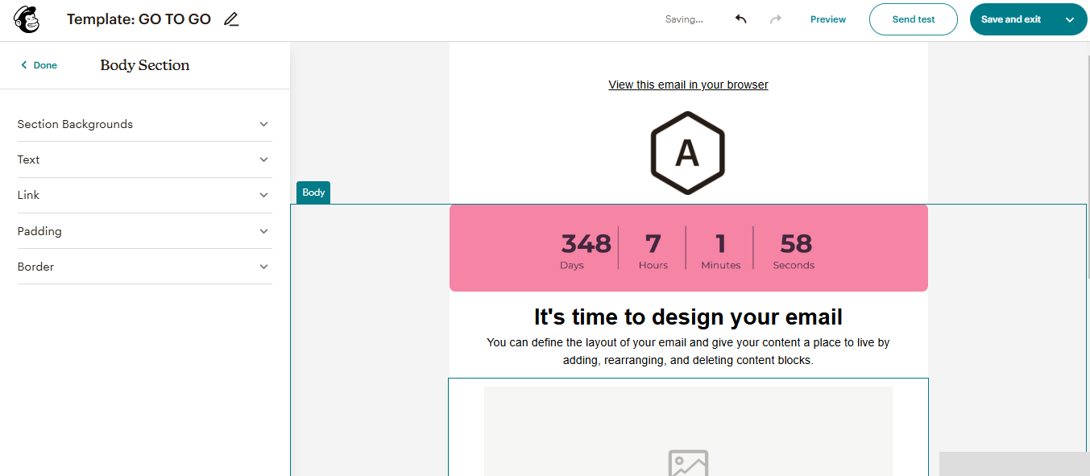Click the pencil icon to rename the template
Screen dimensions: 1090x476
point(230,19)
